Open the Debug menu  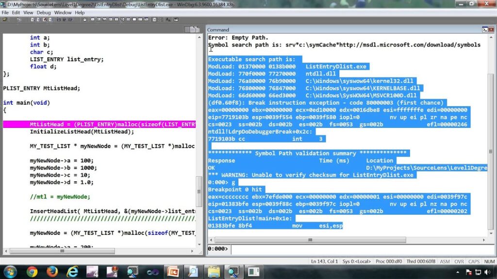coord(44,12)
